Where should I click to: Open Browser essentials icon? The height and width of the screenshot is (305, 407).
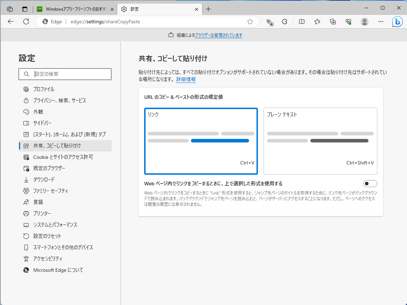(348, 22)
